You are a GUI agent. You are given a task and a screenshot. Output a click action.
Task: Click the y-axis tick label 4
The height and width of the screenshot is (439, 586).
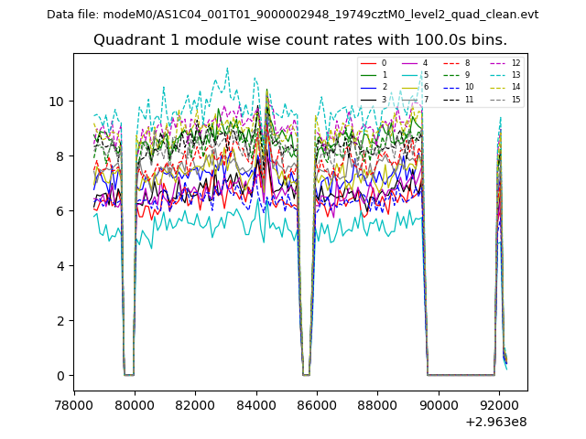60,266
